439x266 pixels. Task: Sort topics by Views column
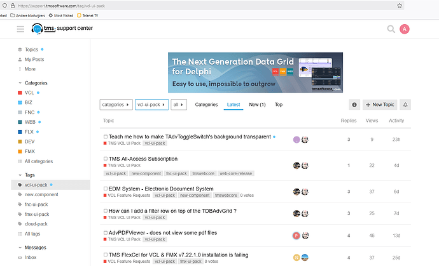[x=372, y=121]
